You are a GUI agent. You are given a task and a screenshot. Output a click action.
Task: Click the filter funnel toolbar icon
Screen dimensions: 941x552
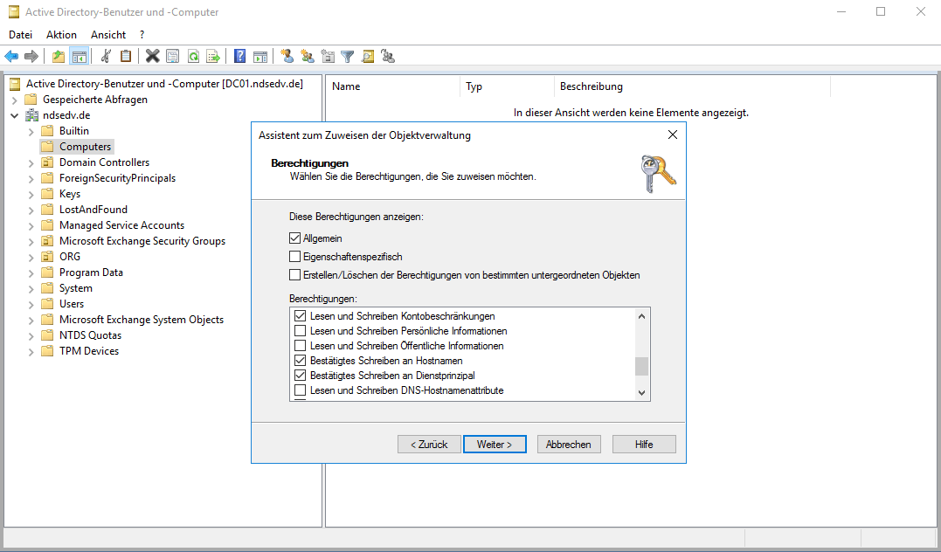point(348,57)
